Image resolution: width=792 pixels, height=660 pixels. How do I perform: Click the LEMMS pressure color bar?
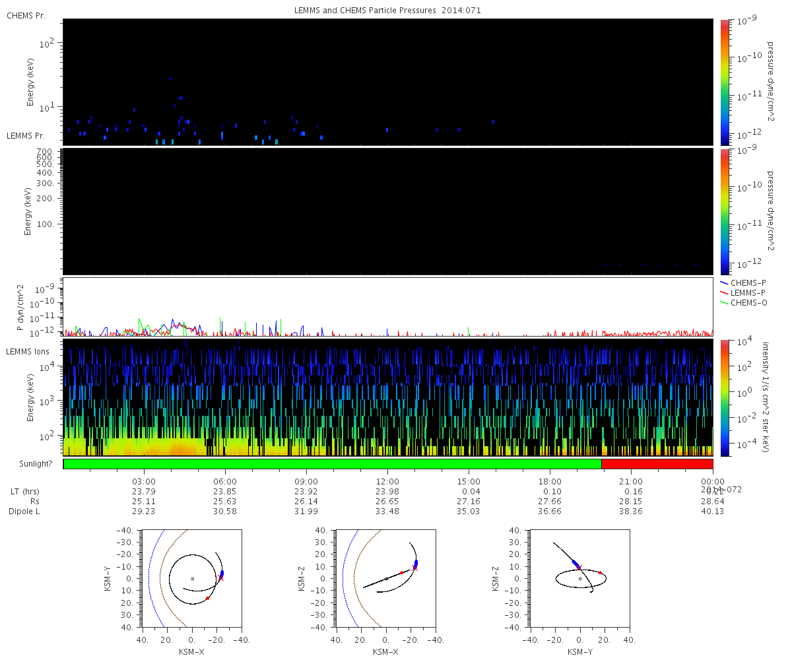725,211
